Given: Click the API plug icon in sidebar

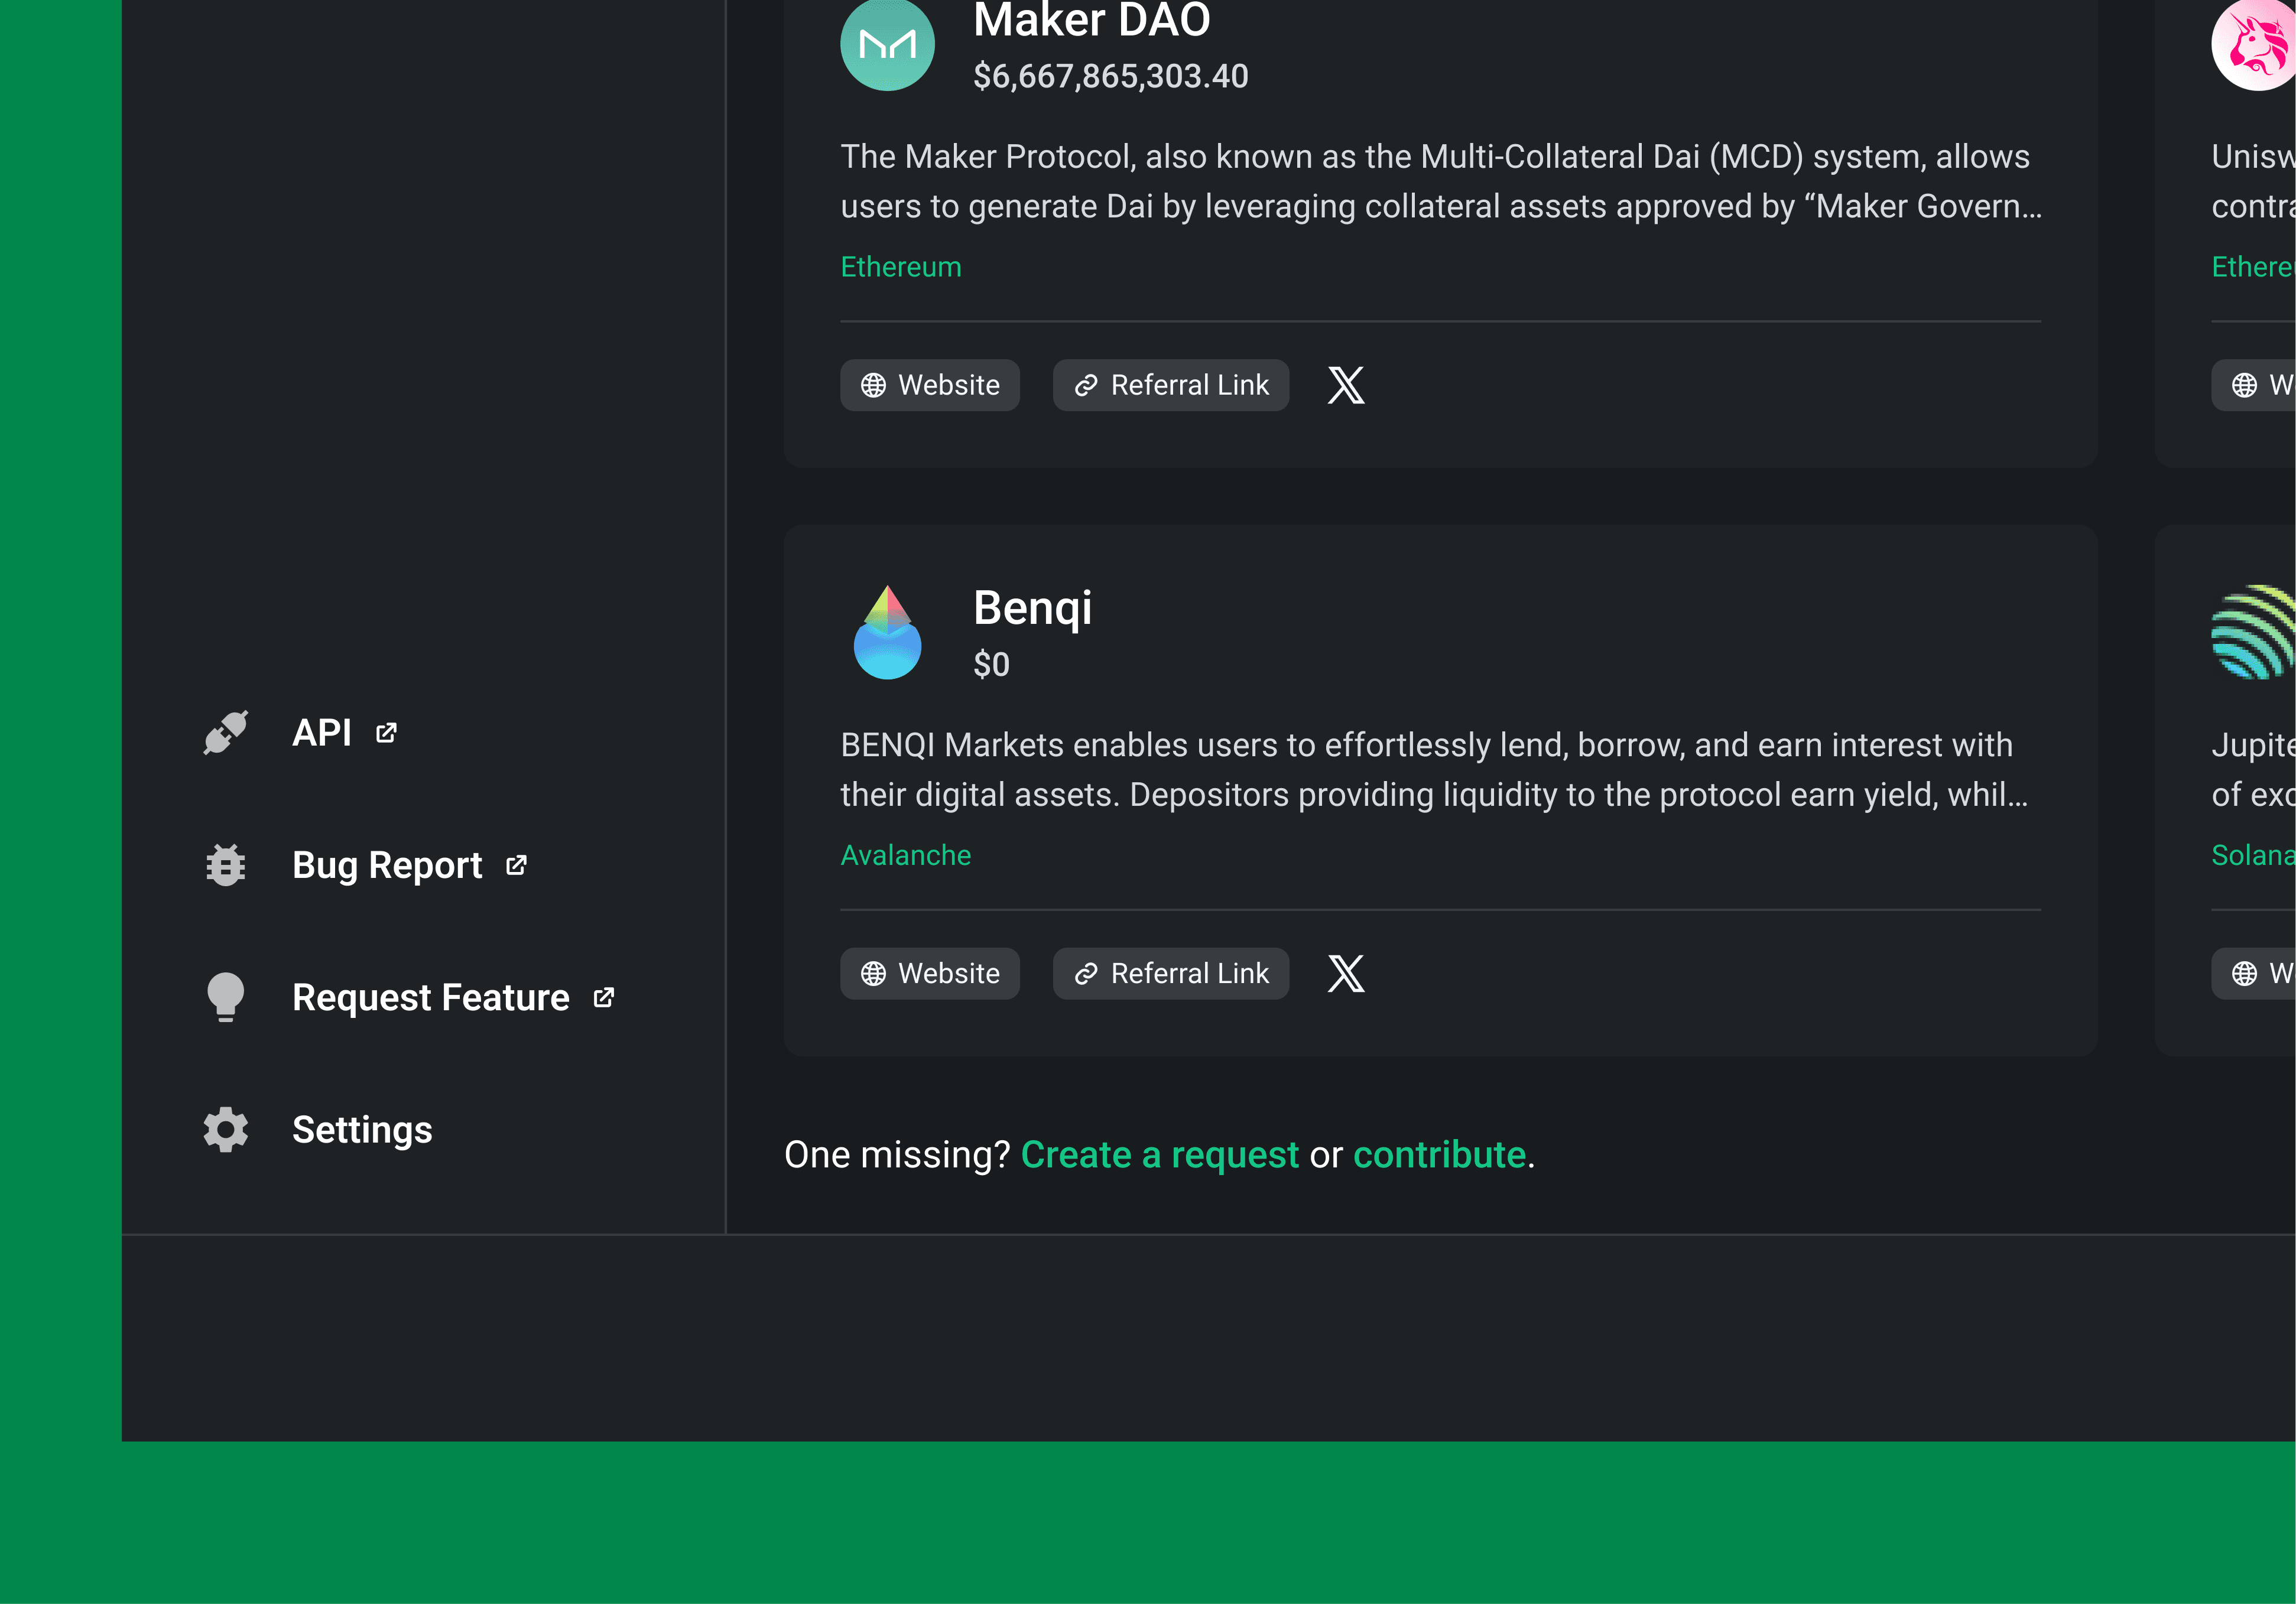Looking at the screenshot, I should click(226, 733).
